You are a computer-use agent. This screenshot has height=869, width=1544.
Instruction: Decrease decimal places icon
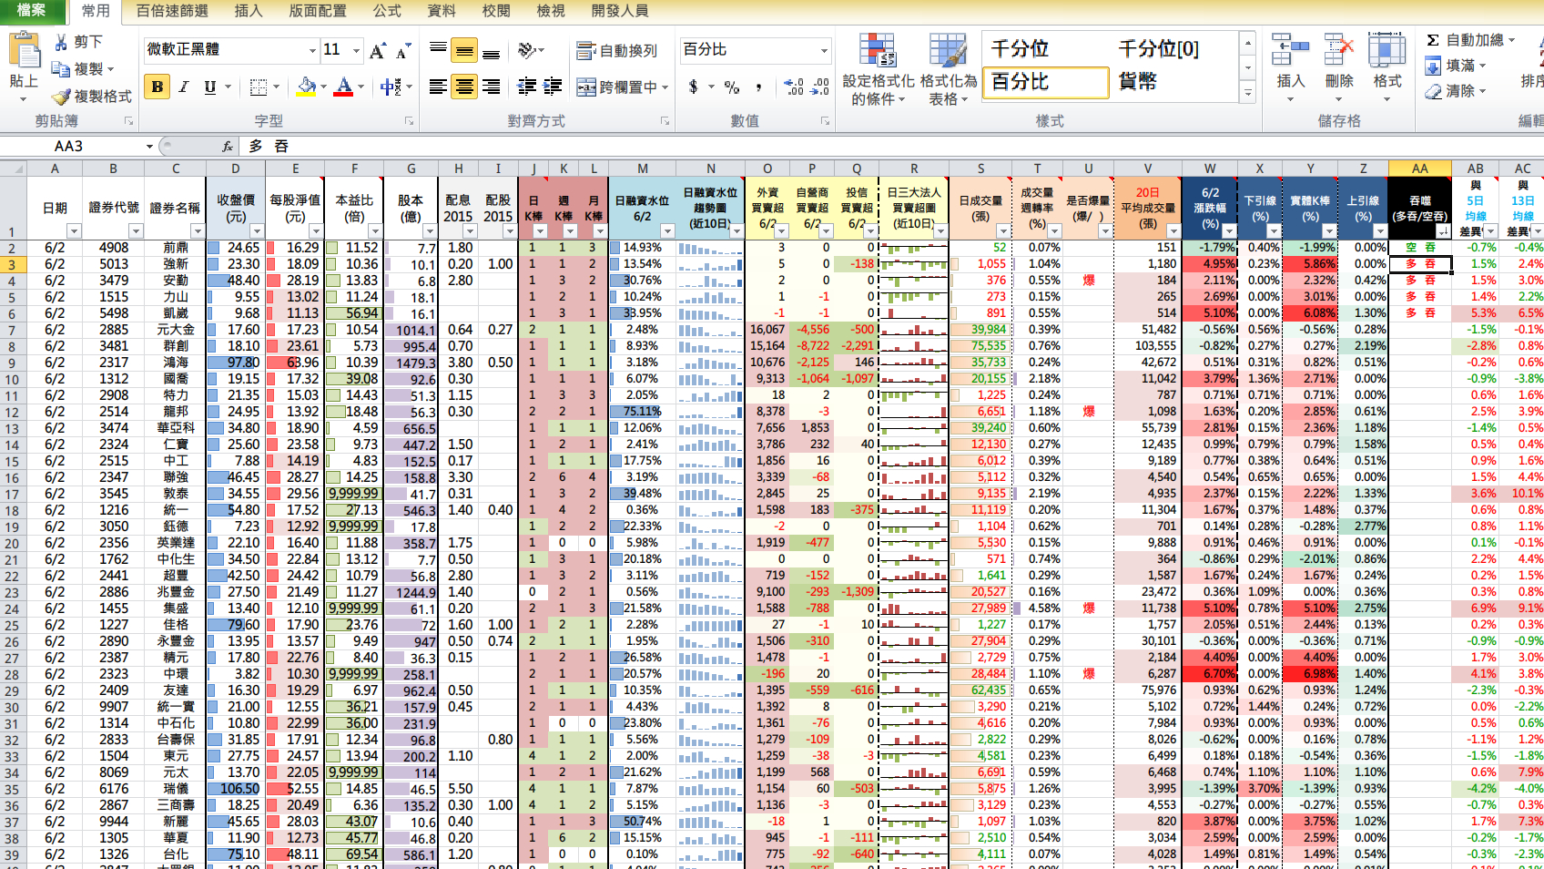820,87
